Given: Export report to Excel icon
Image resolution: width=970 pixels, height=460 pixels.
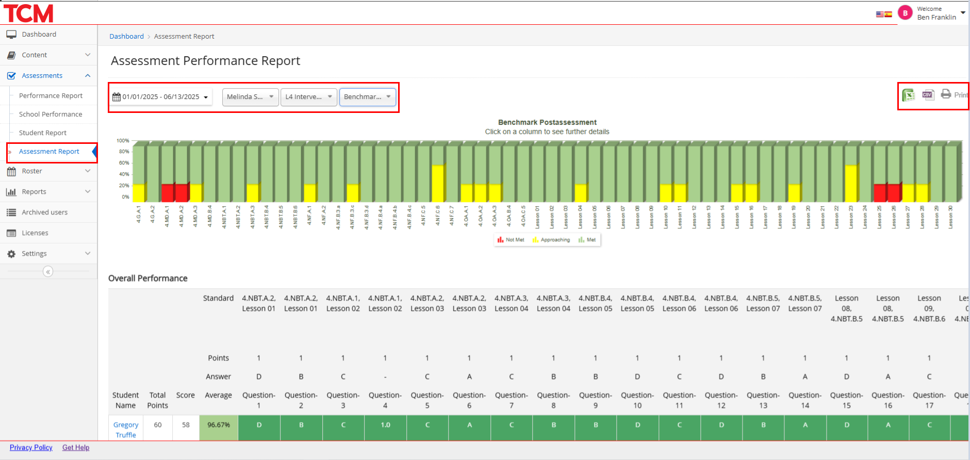Looking at the screenshot, I should tap(908, 95).
